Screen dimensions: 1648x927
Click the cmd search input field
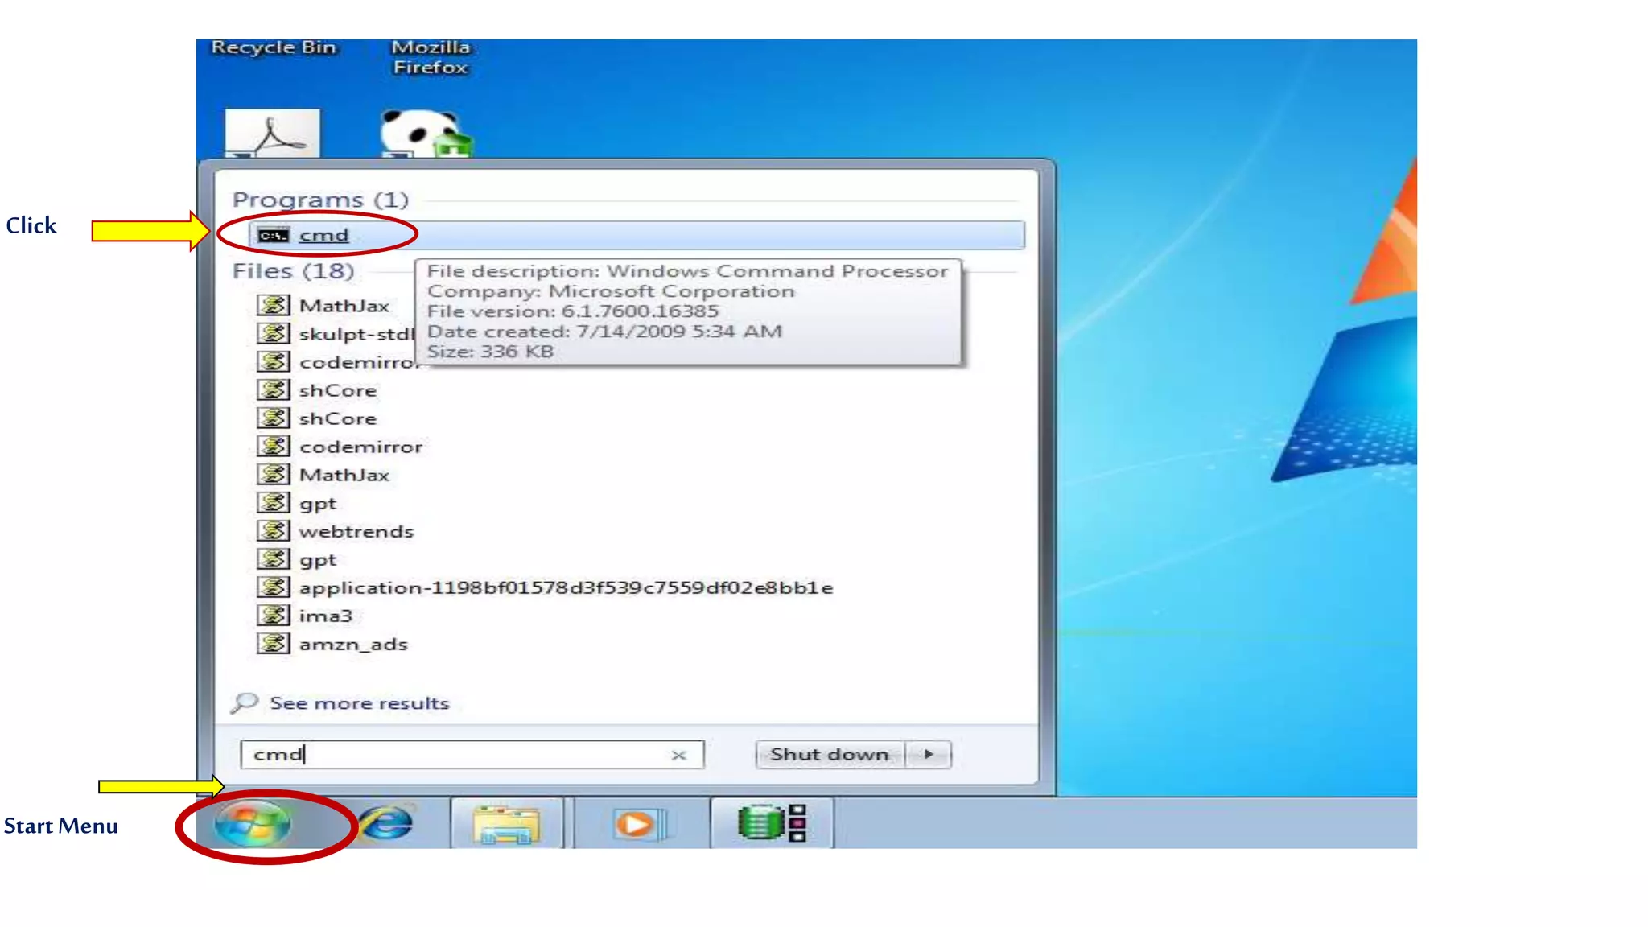[x=472, y=755]
